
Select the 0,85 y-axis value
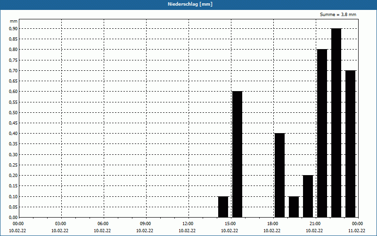tap(13, 39)
